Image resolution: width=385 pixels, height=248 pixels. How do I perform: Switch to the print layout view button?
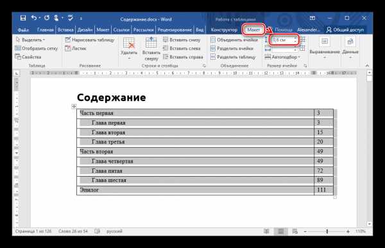(x=280, y=231)
